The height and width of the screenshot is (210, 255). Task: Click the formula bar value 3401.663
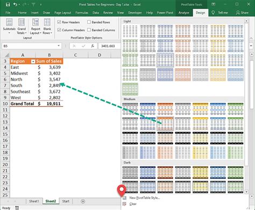pos(108,46)
